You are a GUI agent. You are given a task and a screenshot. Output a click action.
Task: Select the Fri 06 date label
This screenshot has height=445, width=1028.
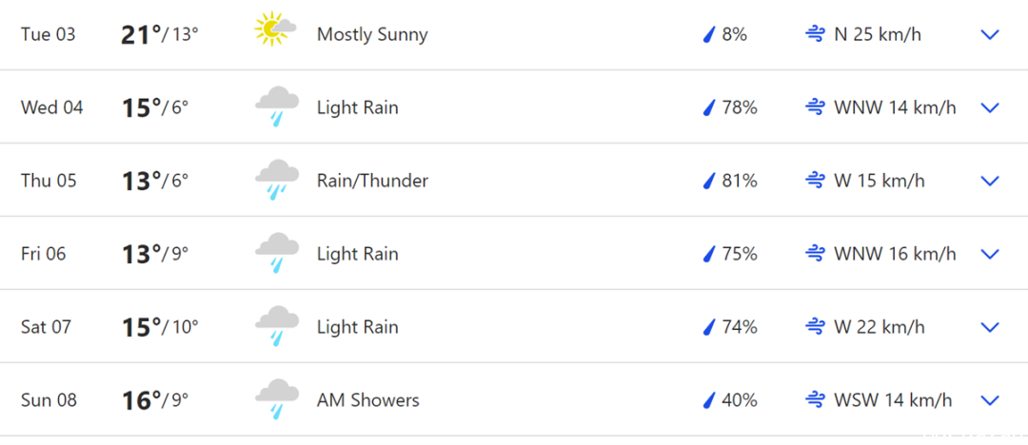[x=43, y=254]
